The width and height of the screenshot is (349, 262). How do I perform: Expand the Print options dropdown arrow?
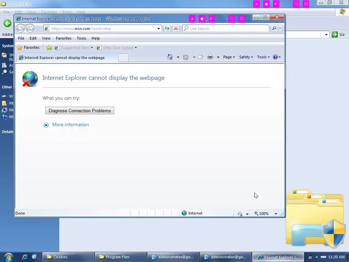pyautogui.click(x=218, y=57)
